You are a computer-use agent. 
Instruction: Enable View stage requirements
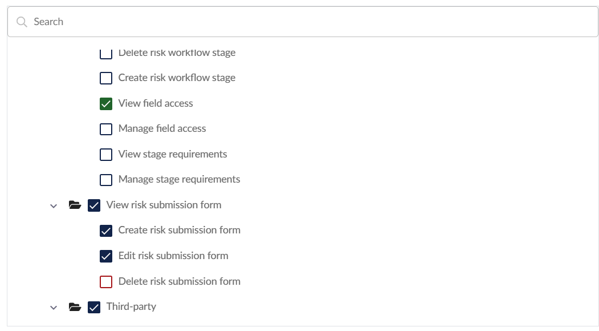[106, 155]
